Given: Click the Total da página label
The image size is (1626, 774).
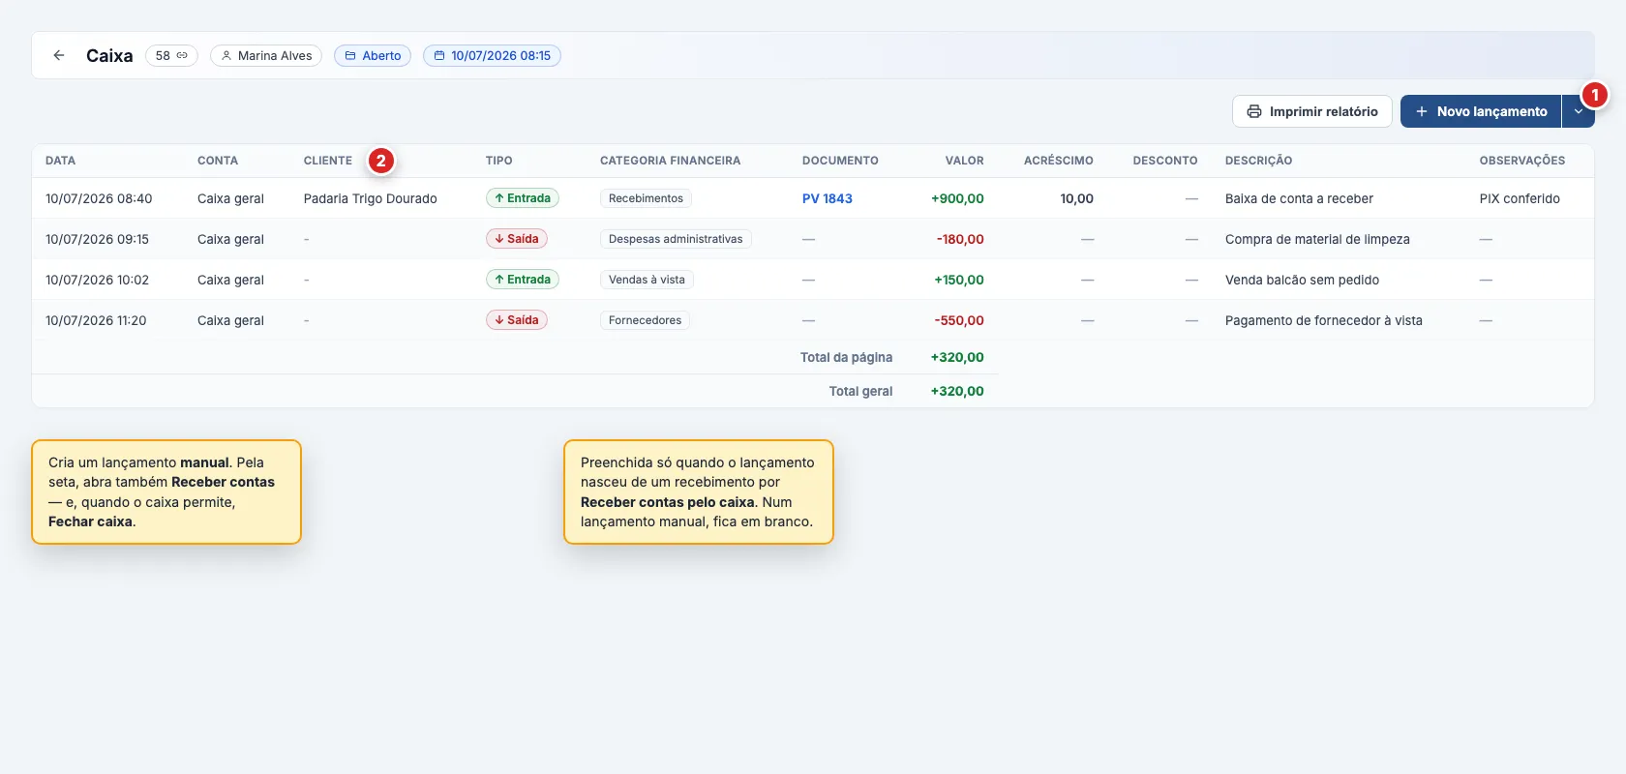Looking at the screenshot, I should pyautogui.click(x=846, y=357).
